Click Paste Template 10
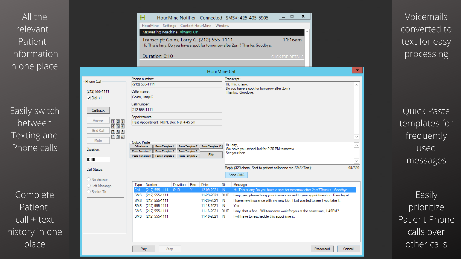This screenshot has height=259, width=461. coord(211,147)
